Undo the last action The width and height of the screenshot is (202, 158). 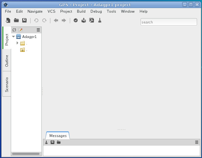[x=36, y=20]
